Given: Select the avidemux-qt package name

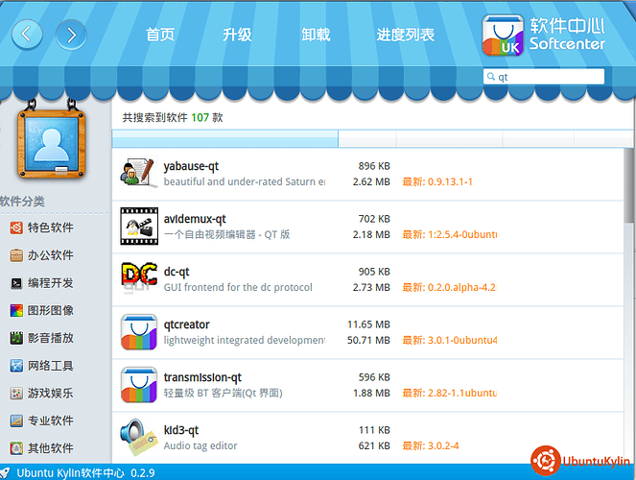Looking at the screenshot, I should [195, 219].
